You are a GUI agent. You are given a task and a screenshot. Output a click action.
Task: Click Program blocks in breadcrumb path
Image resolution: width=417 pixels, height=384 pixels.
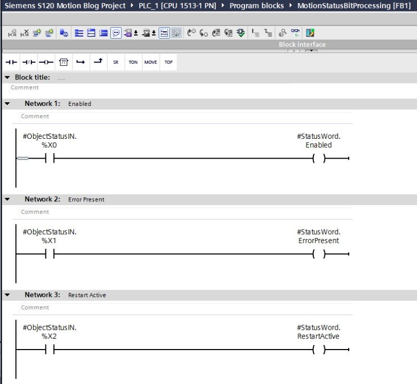pyautogui.click(x=256, y=6)
